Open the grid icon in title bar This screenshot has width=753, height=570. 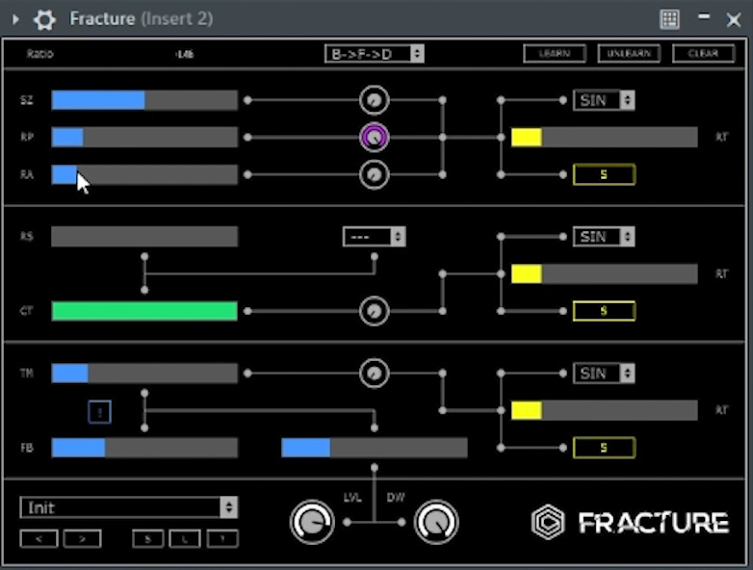(x=669, y=19)
